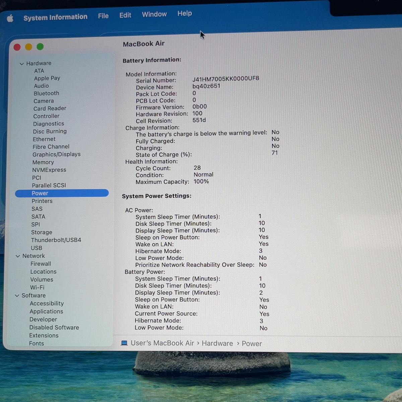The image size is (402, 402).
Task: Click Hardware in the path bar
Action: [x=217, y=343]
